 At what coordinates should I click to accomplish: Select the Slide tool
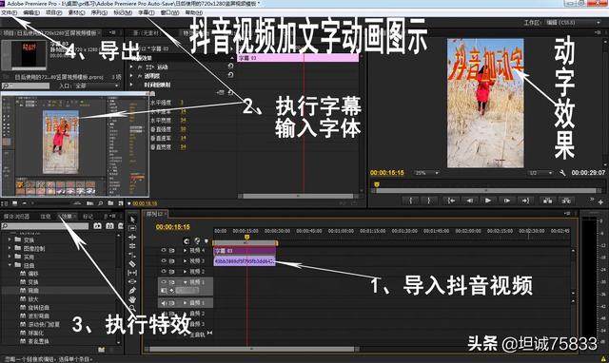click(132, 281)
